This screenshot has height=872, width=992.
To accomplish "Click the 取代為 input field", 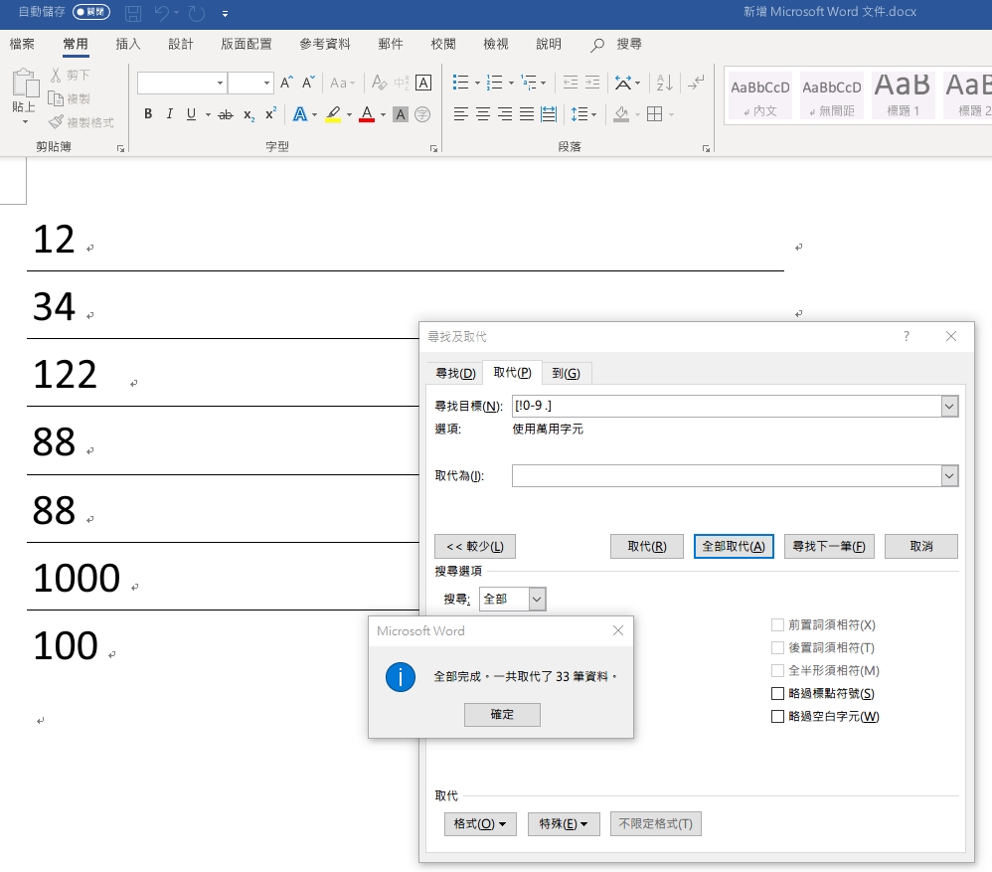I will pyautogui.click(x=726, y=476).
